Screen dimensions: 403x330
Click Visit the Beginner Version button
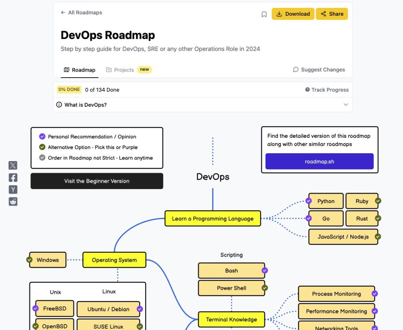coord(97,181)
